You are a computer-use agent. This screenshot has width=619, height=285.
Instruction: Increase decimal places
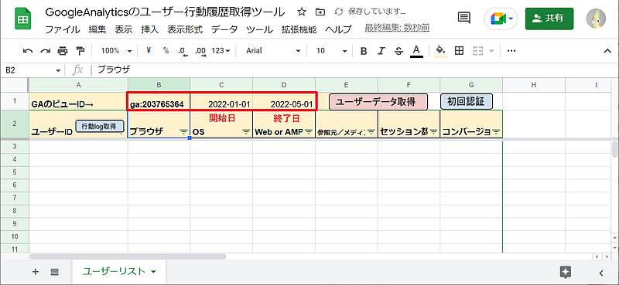click(200, 51)
